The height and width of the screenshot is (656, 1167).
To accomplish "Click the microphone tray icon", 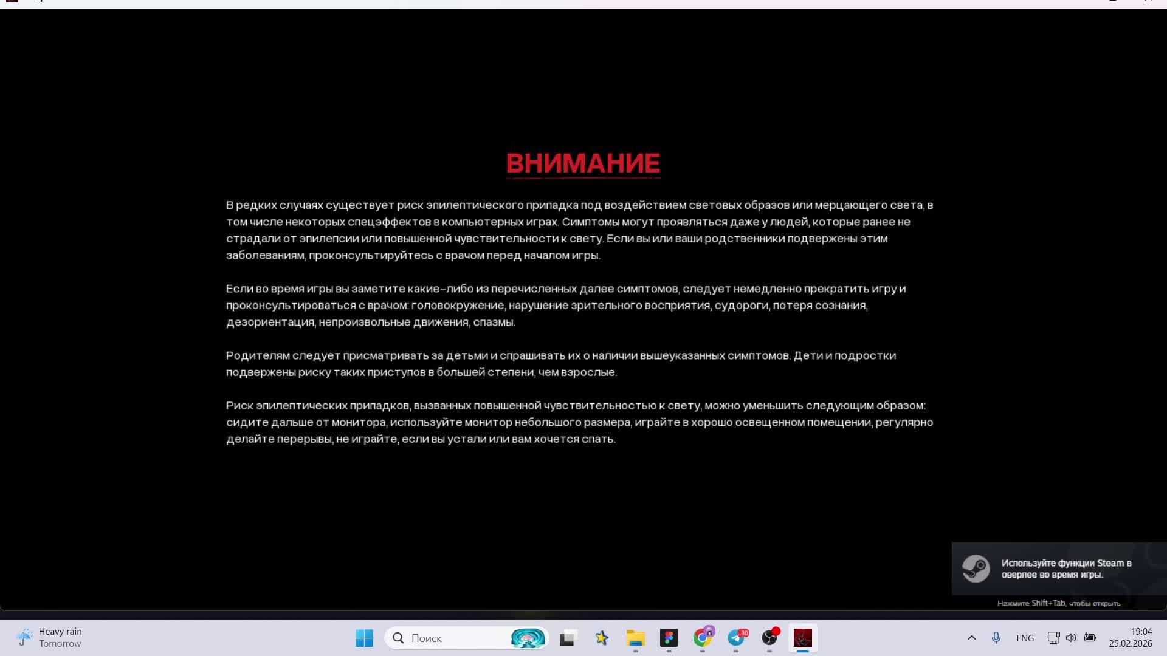I will (996, 638).
